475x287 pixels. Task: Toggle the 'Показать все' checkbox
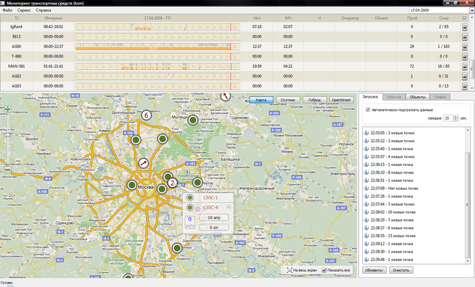click(324, 270)
